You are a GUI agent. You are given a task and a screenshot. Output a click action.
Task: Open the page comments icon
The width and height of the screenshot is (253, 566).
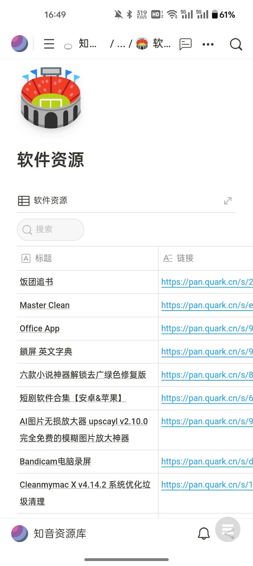186,44
